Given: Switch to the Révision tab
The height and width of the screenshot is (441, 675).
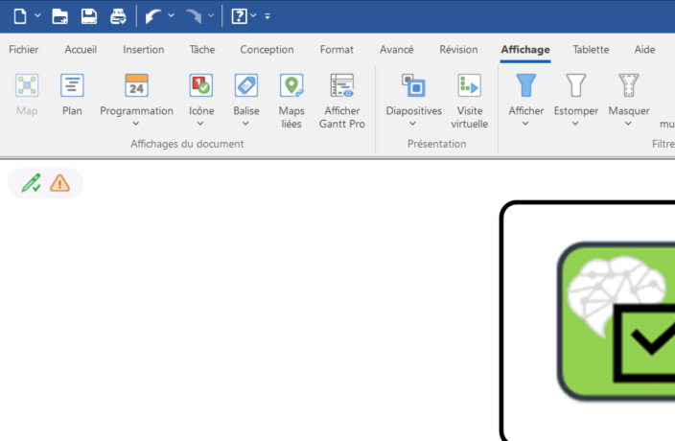Looking at the screenshot, I should click(x=458, y=50).
